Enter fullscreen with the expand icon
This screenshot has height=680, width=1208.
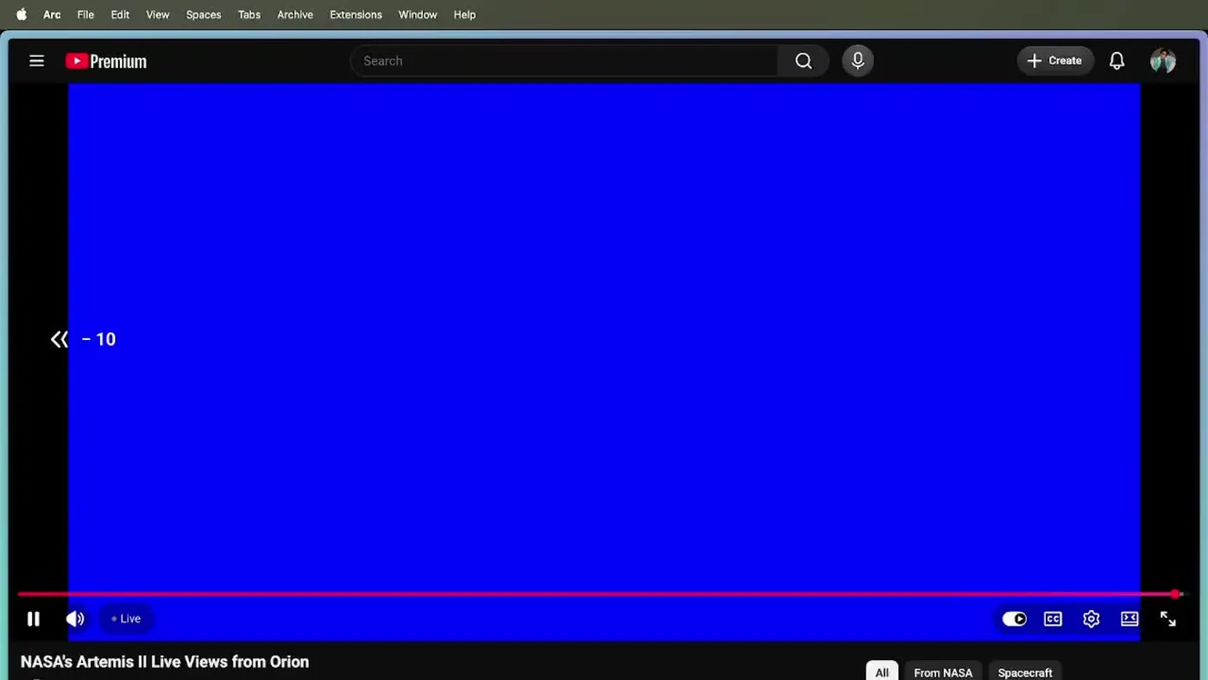[1168, 619]
